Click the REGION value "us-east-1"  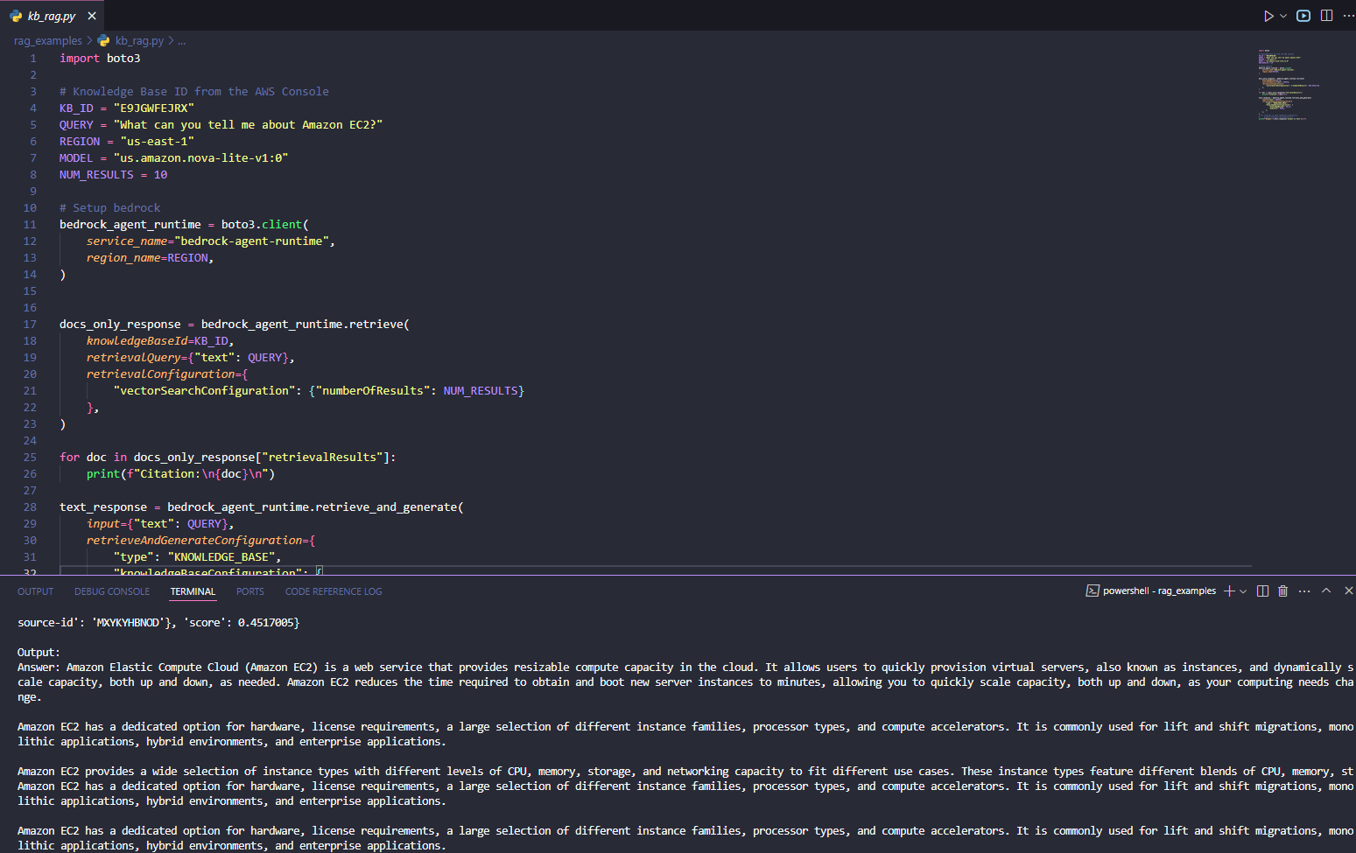pos(158,141)
